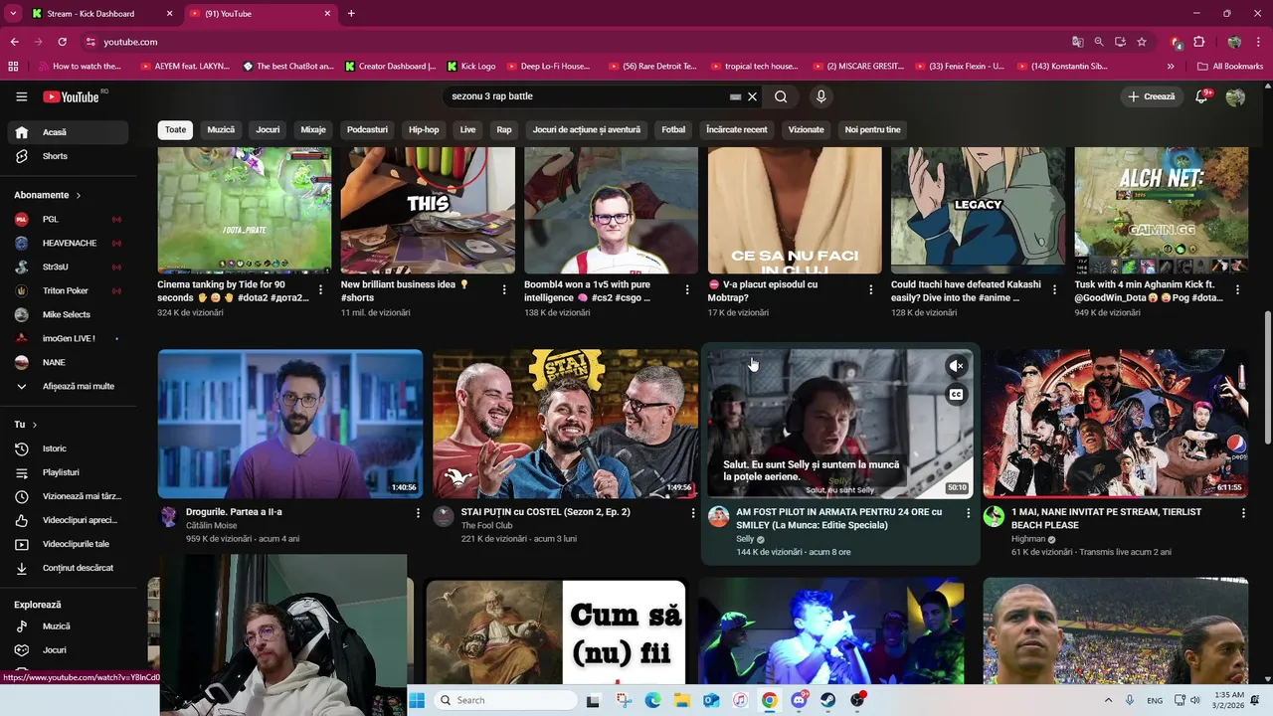The height and width of the screenshot is (716, 1273).
Task: Click the Windows taskbar Search box
Action: [507, 700]
